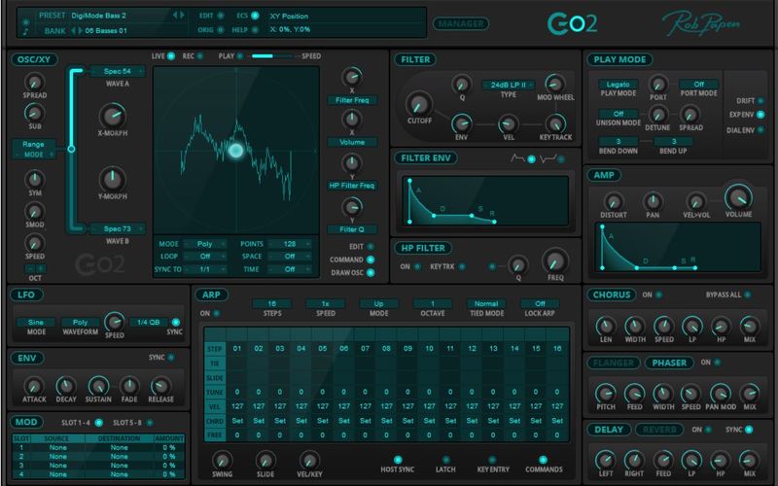The width and height of the screenshot is (778, 486).
Task: Toggle the arpeggiator ON switch
Action: point(216,313)
